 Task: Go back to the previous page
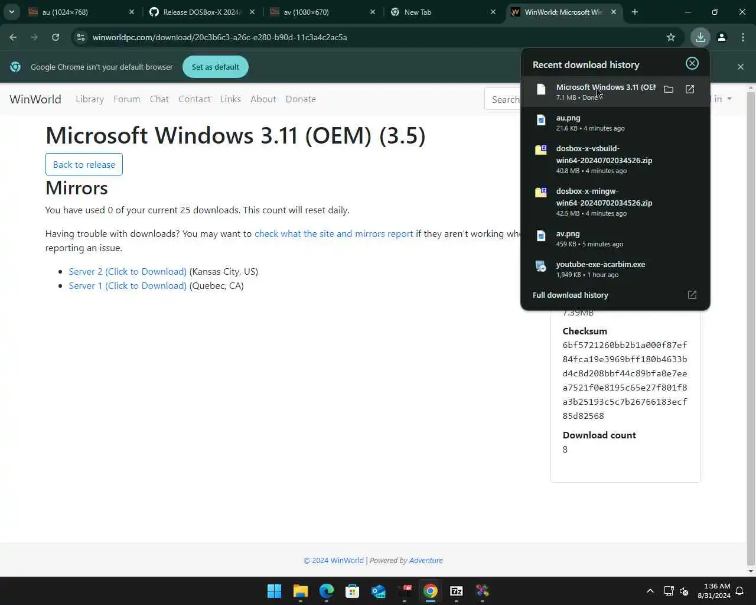[13, 37]
